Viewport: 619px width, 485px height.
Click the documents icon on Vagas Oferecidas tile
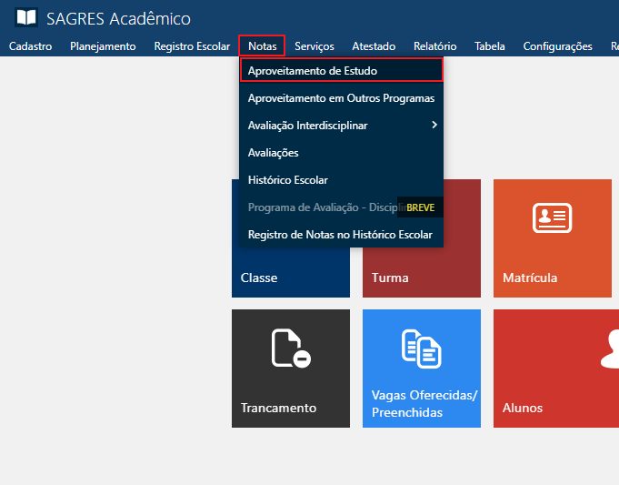tap(421, 349)
